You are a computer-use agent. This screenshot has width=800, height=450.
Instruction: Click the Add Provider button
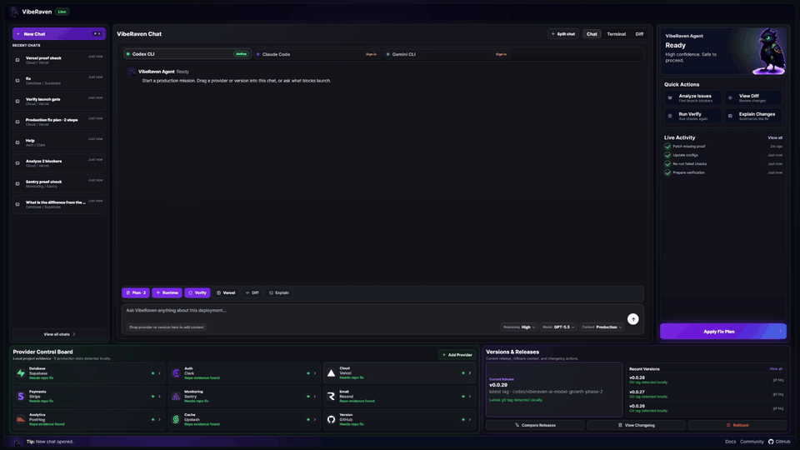pyautogui.click(x=457, y=355)
